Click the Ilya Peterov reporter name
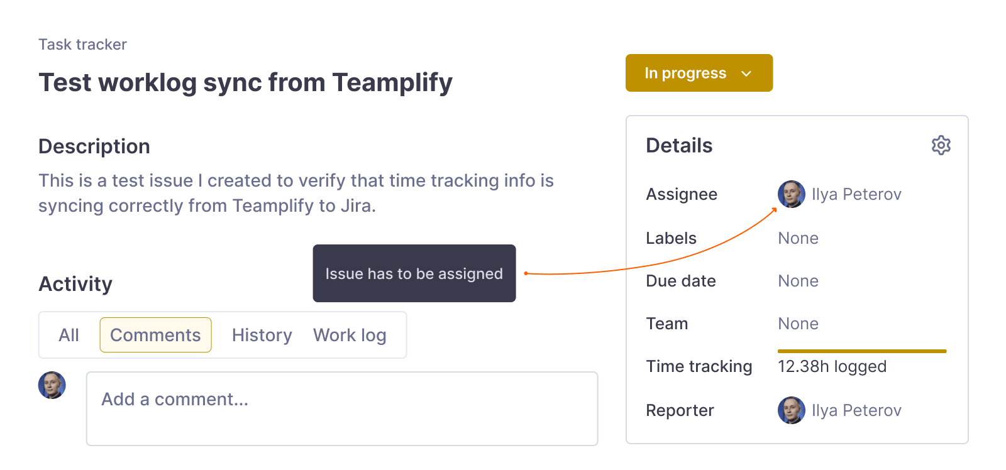 pyautogui.click(x=856, y=410)
